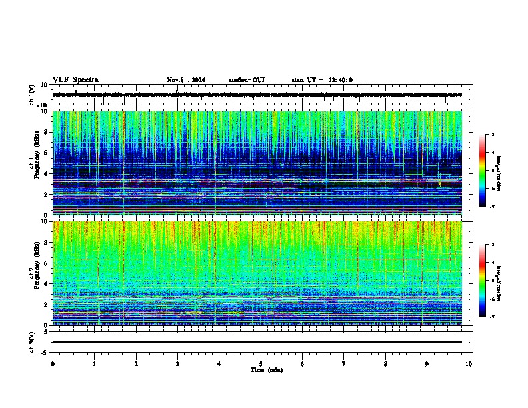The width and height of the screenshot is (528, 408).
Task: Click inside the ch.2 spectrogram panel
Action: click(257, 273)
